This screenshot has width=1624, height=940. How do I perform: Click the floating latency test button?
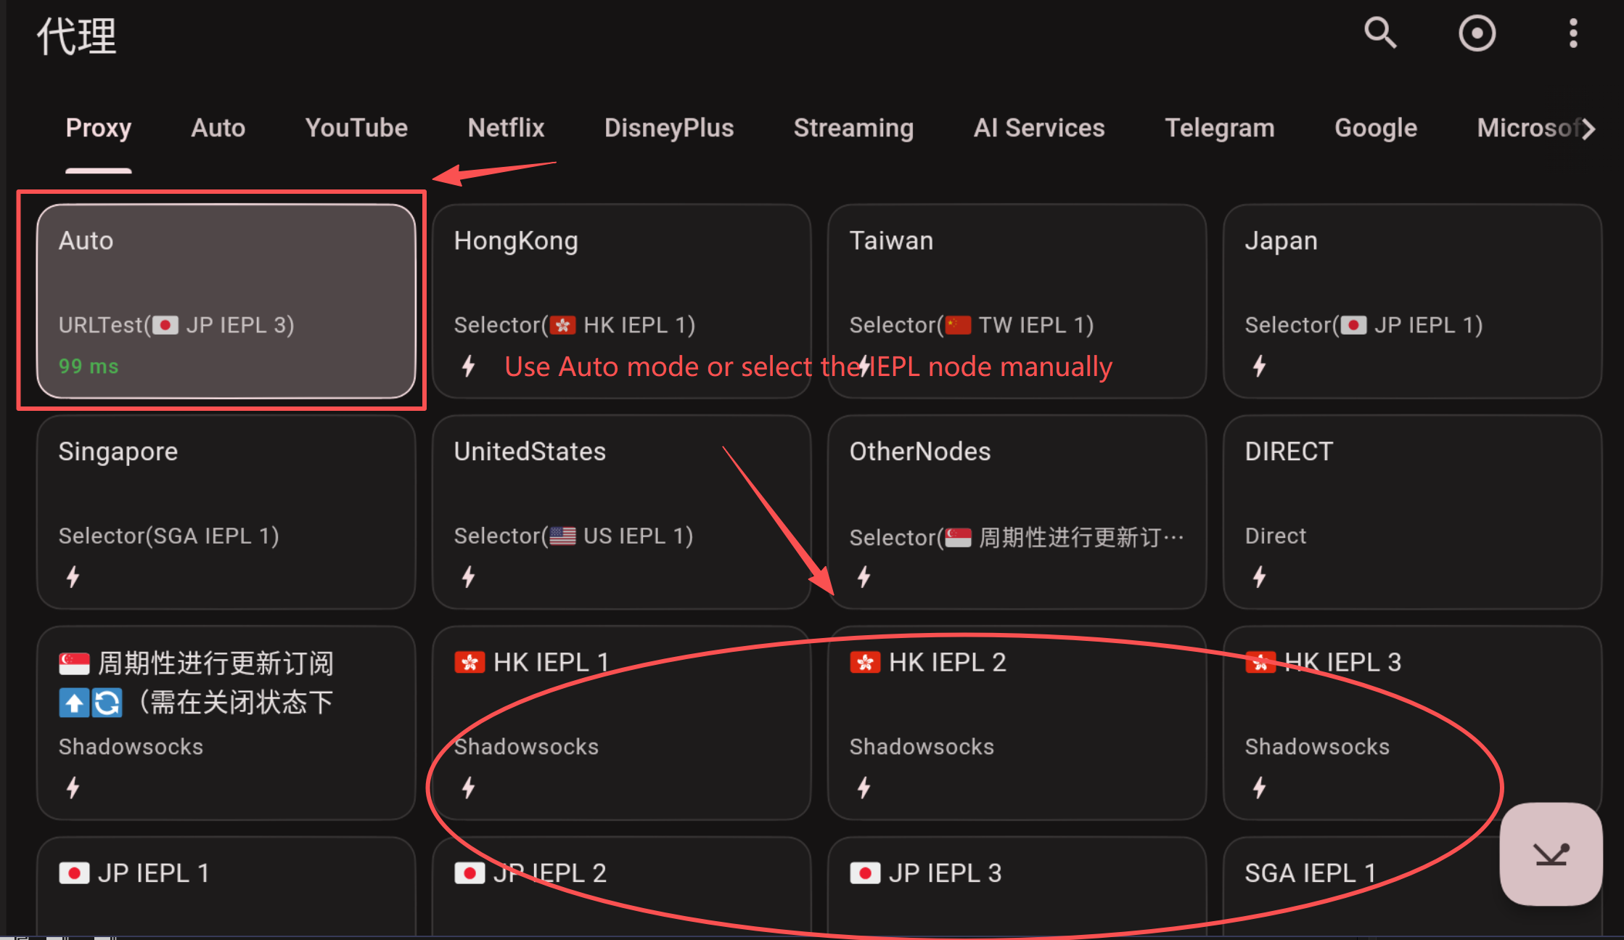coord(1551,854)
